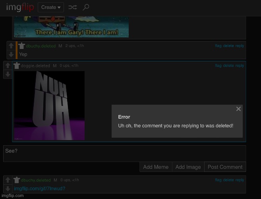Open the search magnifier icon
The height and width of the screenshot is (199, 261).
coord(86,7)
